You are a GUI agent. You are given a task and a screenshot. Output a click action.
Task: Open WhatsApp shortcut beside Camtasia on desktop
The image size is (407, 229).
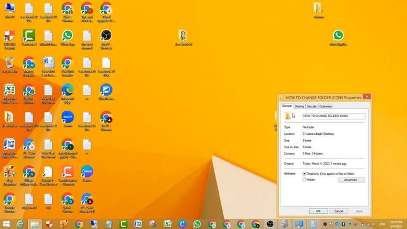click(x=67, y=38)
